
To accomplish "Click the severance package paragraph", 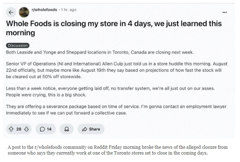I will point(116,110).
